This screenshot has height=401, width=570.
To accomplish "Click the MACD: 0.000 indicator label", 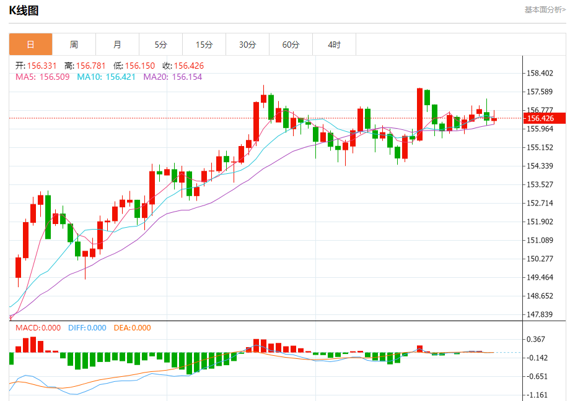I will coord(38,328).
